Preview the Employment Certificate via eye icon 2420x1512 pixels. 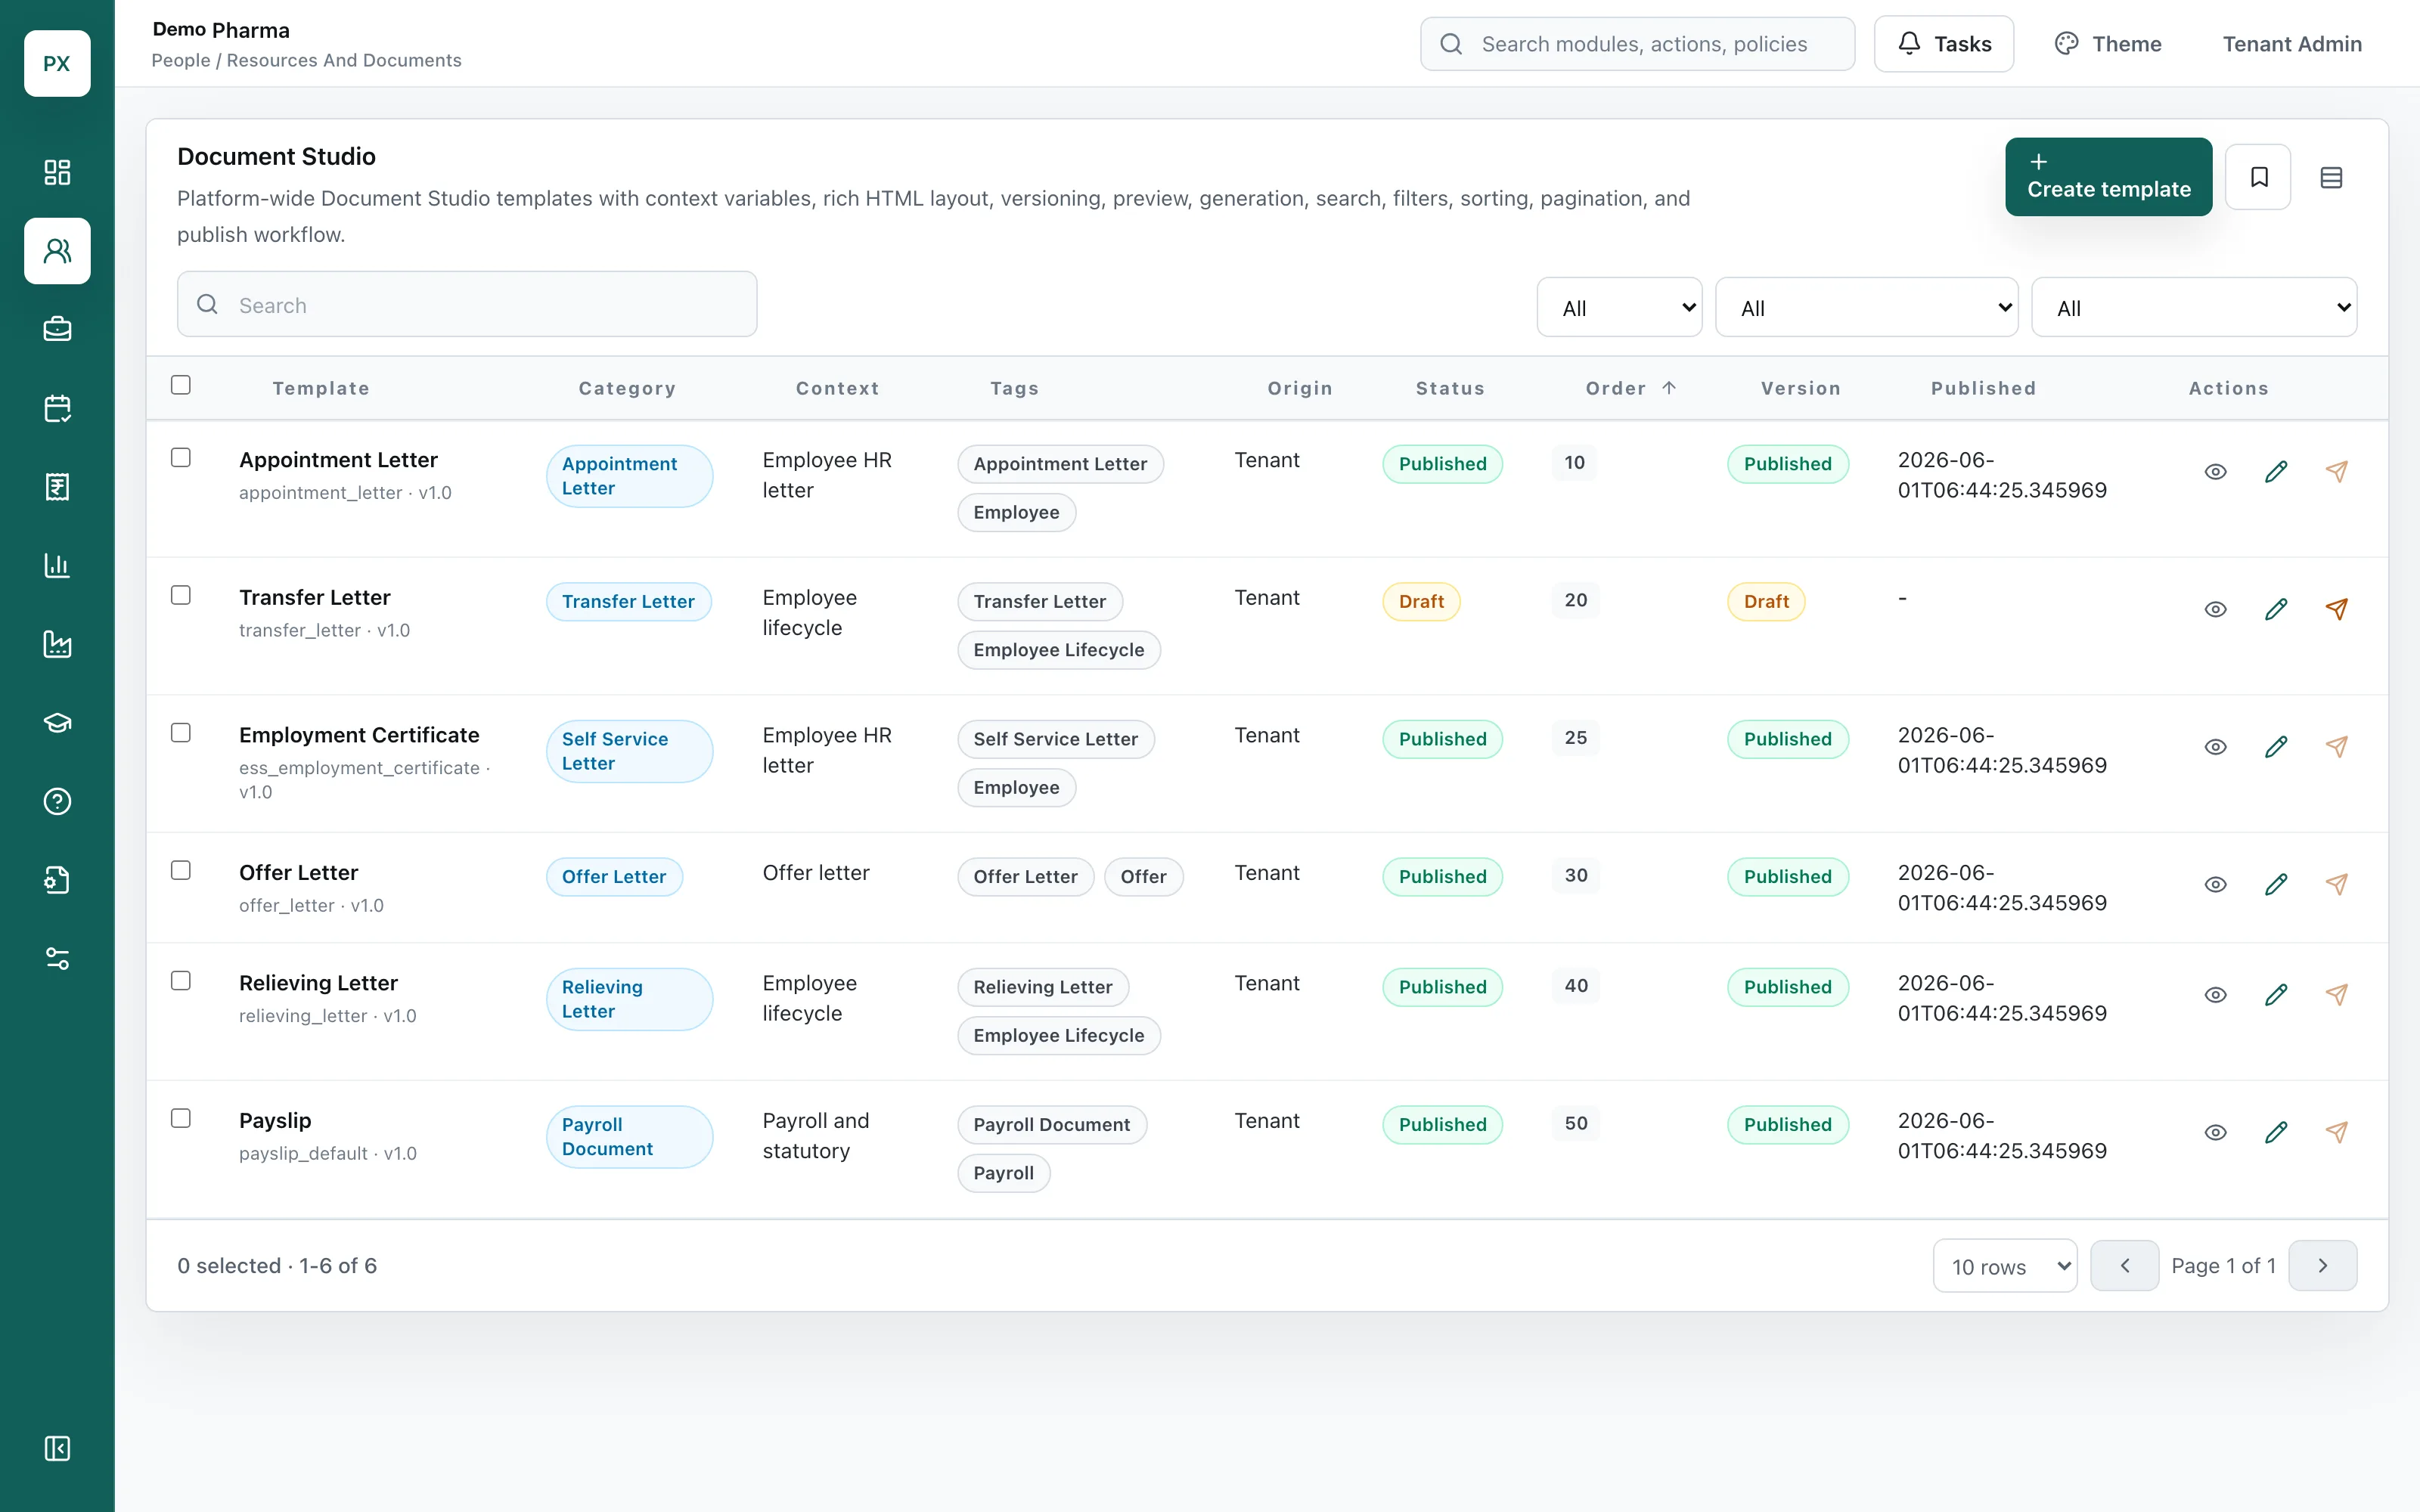pos(2215,746)
